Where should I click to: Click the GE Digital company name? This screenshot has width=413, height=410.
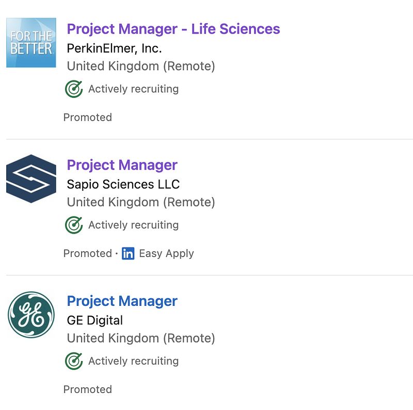click(95, 321)
